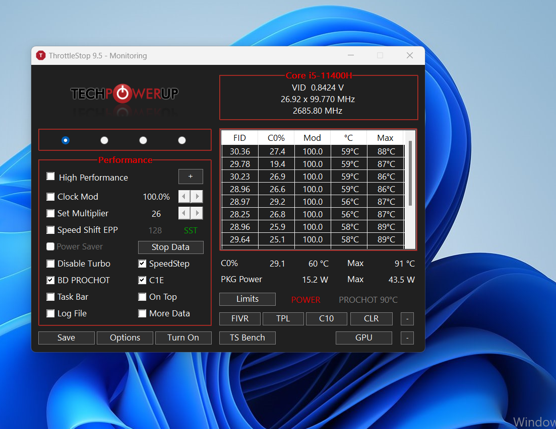Select the third profile radio button
556x429 pixels.
[x=143, y=140]
